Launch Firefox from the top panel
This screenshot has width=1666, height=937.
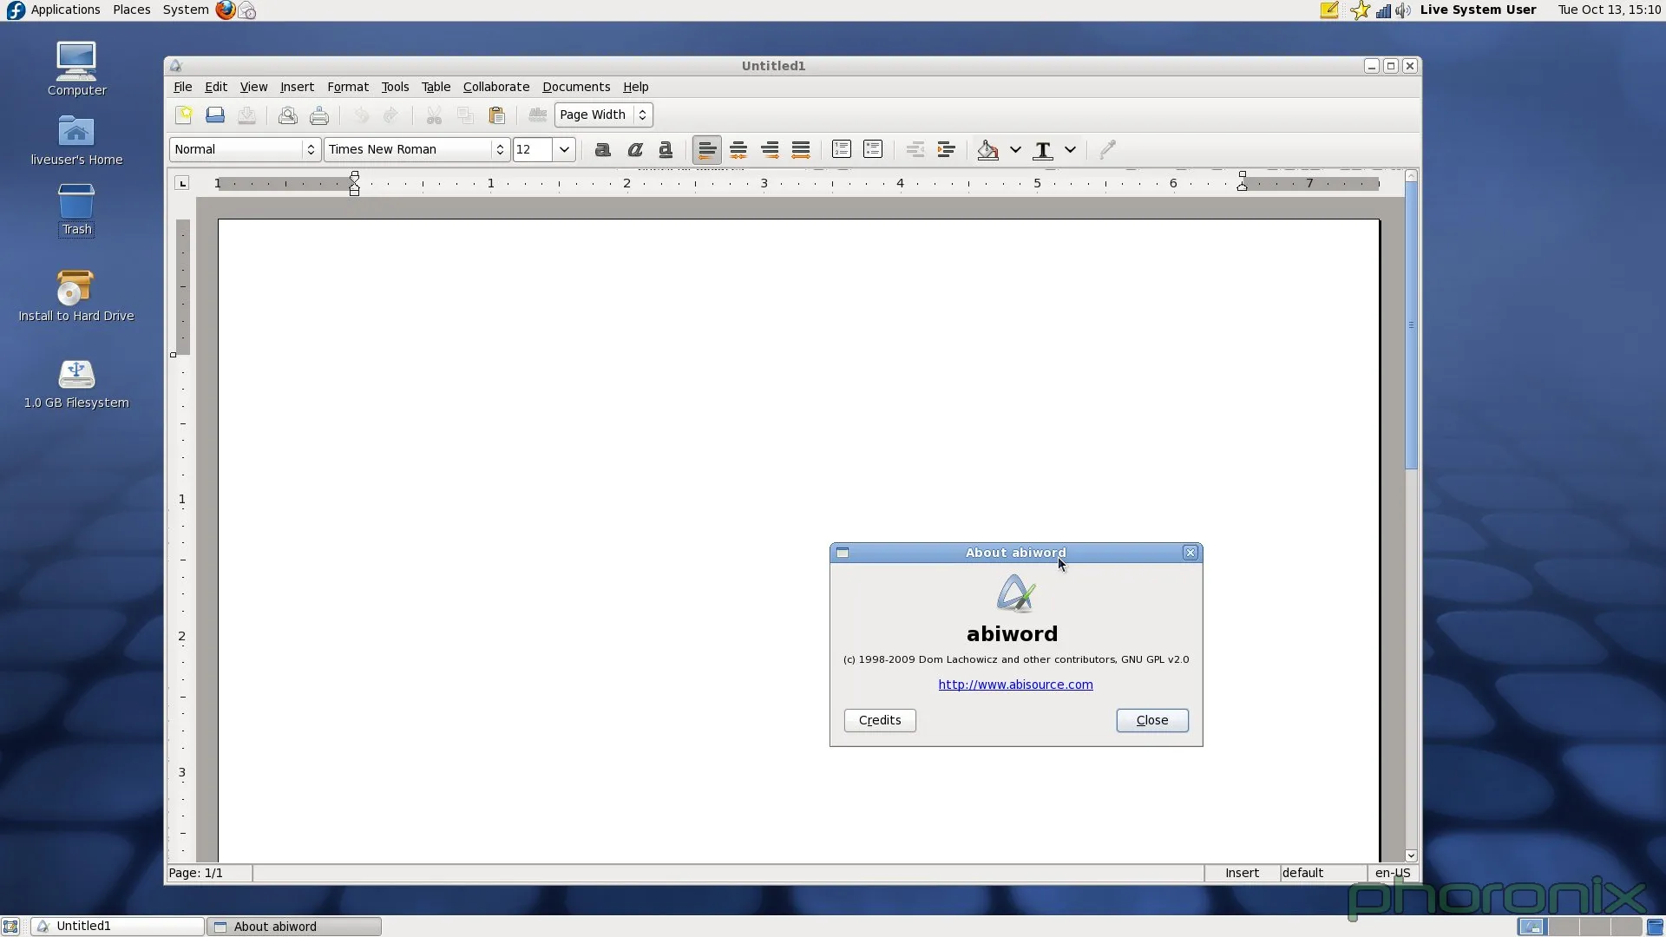(x=226, y=10)
